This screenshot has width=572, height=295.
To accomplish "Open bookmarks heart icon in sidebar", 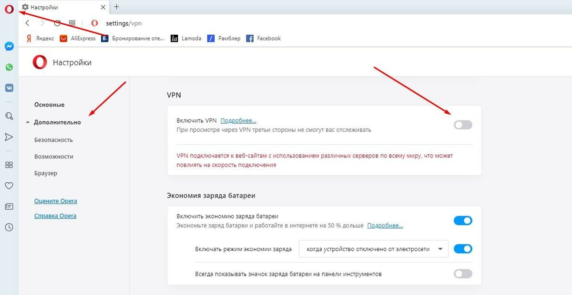I will coord(9,186).
